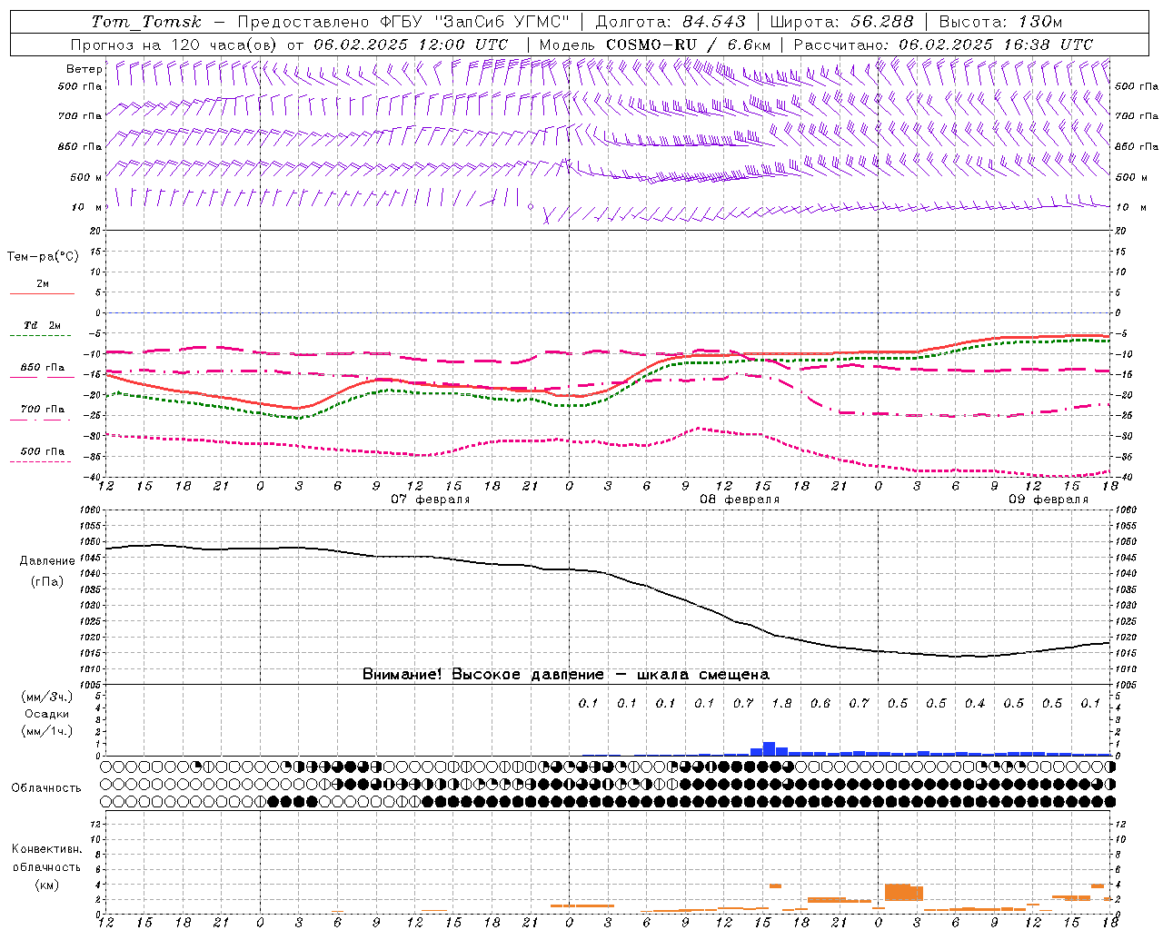Click the 07 февраля date label
The width and height of the screenshot is (1163, 930).
[431, 500]
